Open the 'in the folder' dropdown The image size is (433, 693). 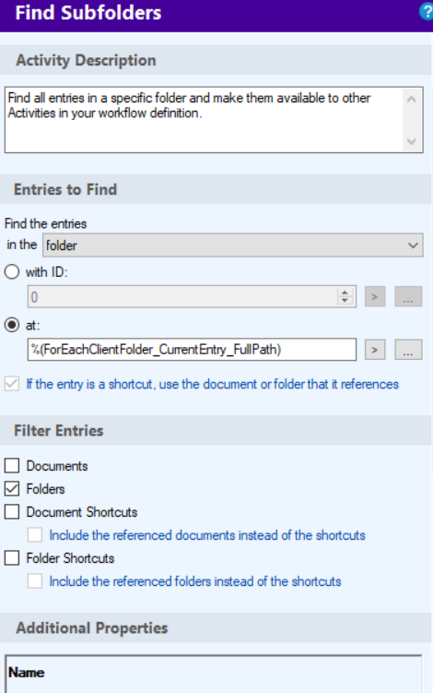click(x=232, y=245)
